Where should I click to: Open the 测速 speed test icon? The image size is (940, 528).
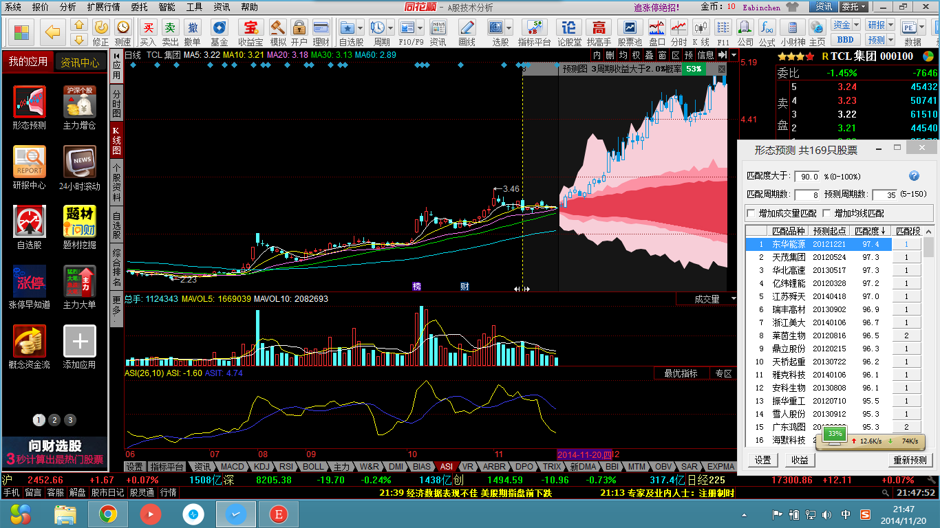pos(122,32)
